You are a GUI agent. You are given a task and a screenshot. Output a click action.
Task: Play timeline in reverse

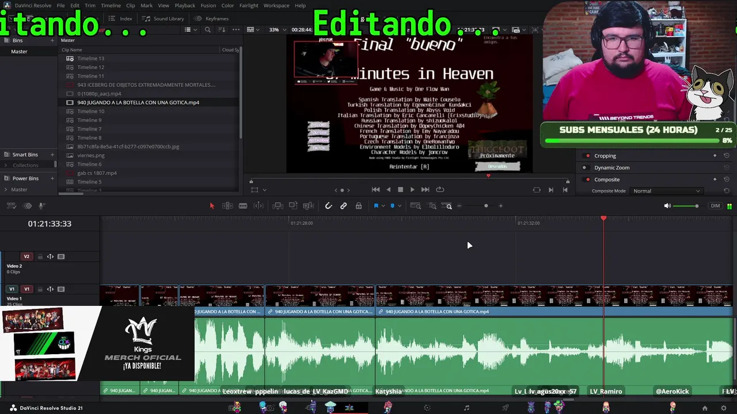(x=388, y=190)
